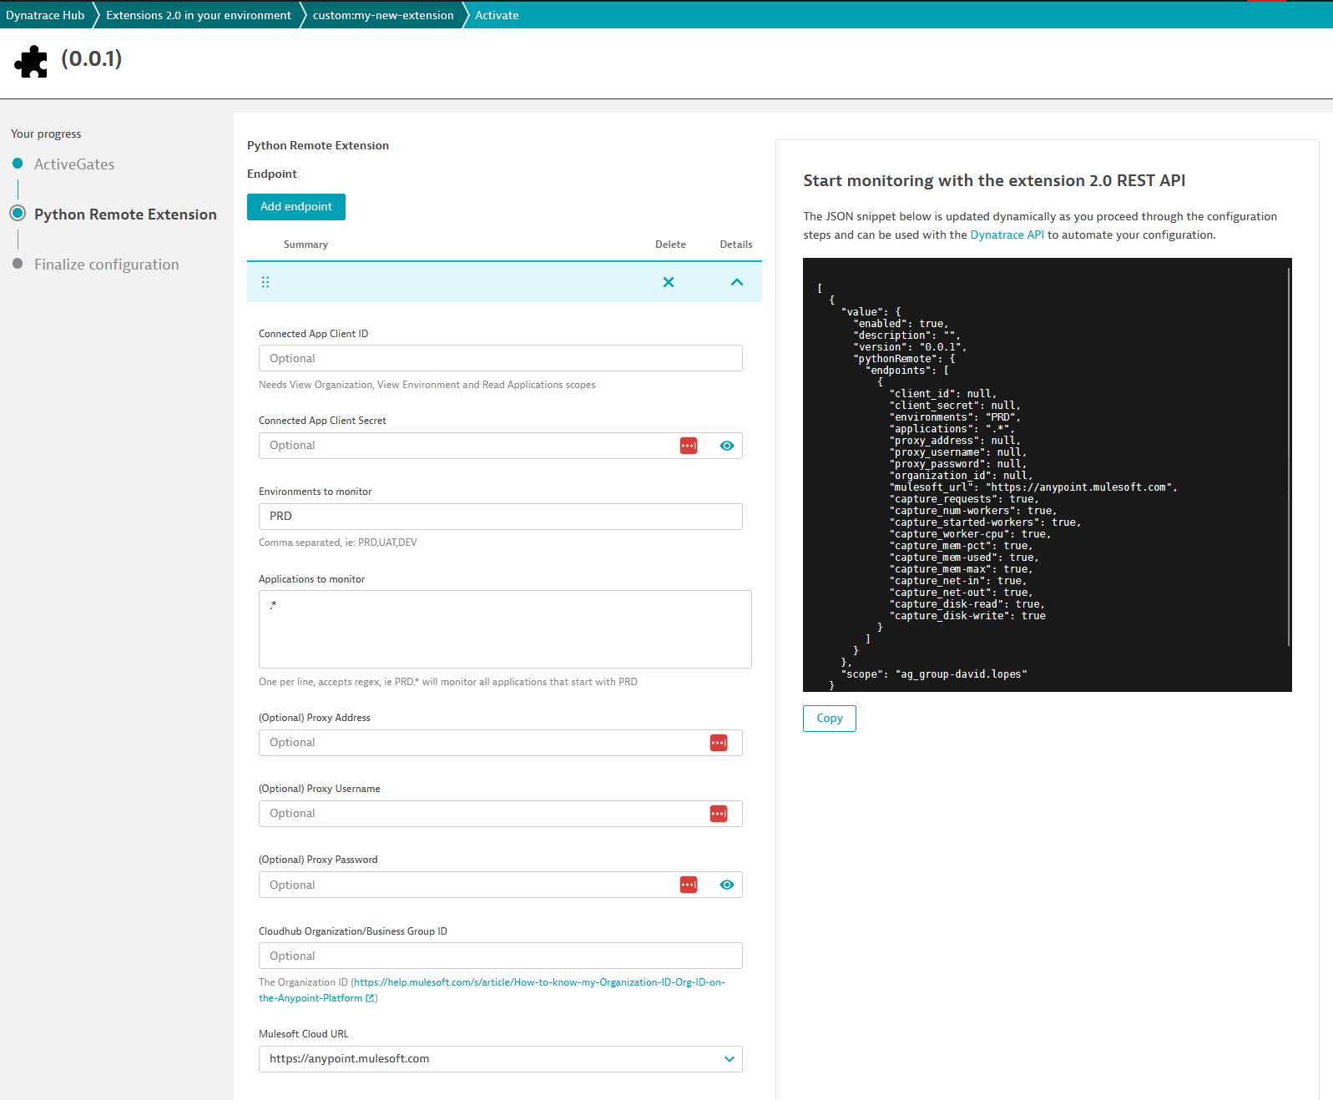
Task: Click the (0.0.1) version title
Action: [92, 58]
